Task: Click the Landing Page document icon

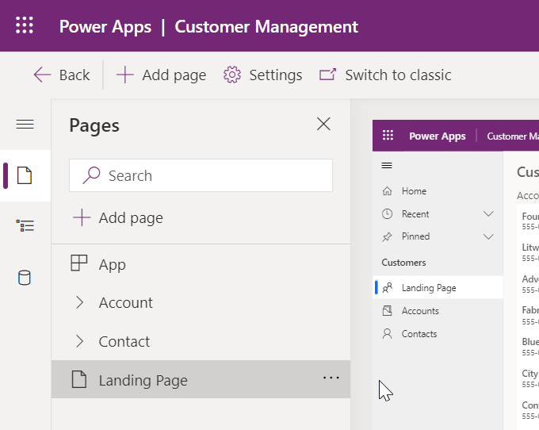Action: (79, 380)
